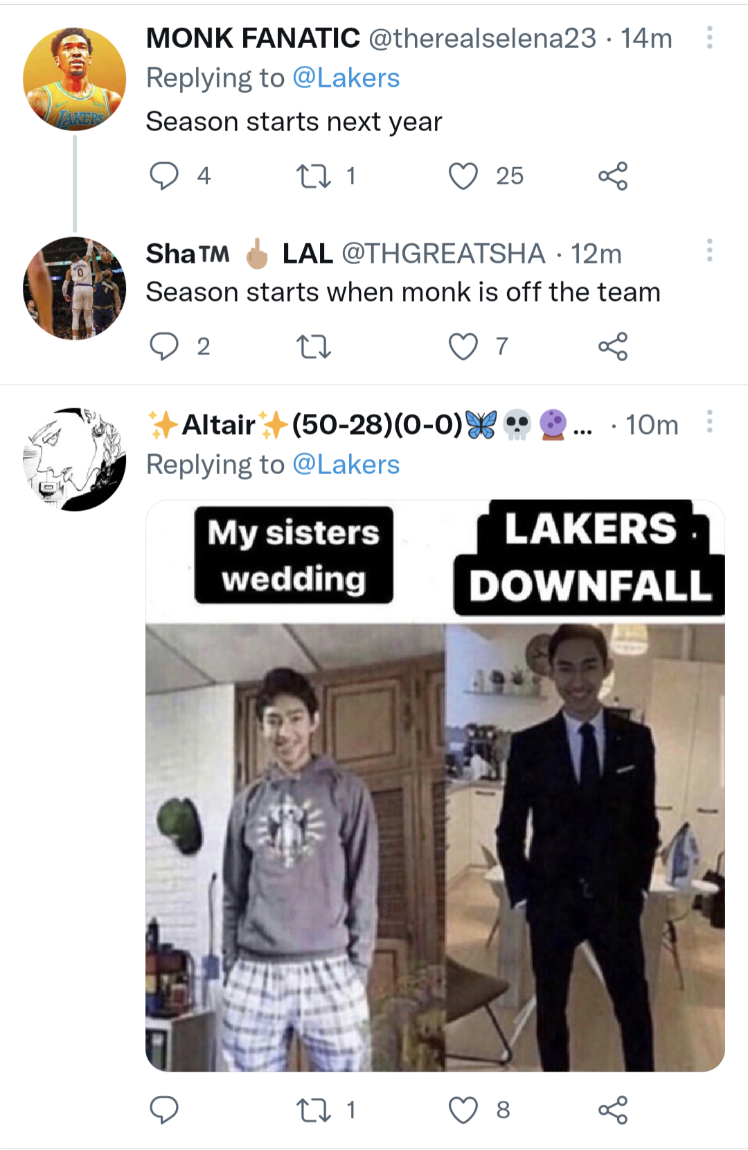748x1150 pixels.
Task: Like Altair's tweet with 8 likes
Action: pos(463,1110)
